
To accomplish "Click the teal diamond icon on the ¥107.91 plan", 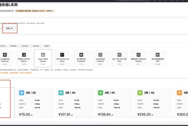I will coord(61,93).
